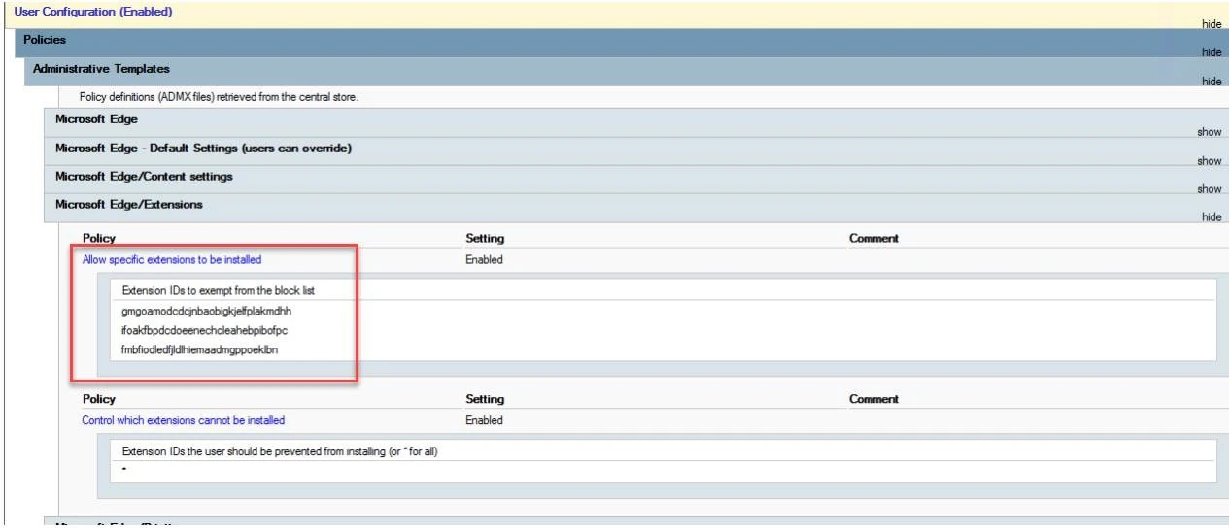Click hide link for User Configuration section
Viewport: 1229px width, 531px height.
tap(1211, 24)
